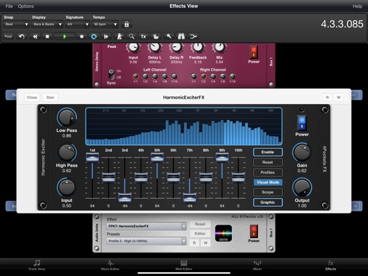Toggle the Harmonic Exciter blue Power switch
Screen dimensions: 368x276
(302, 123)
